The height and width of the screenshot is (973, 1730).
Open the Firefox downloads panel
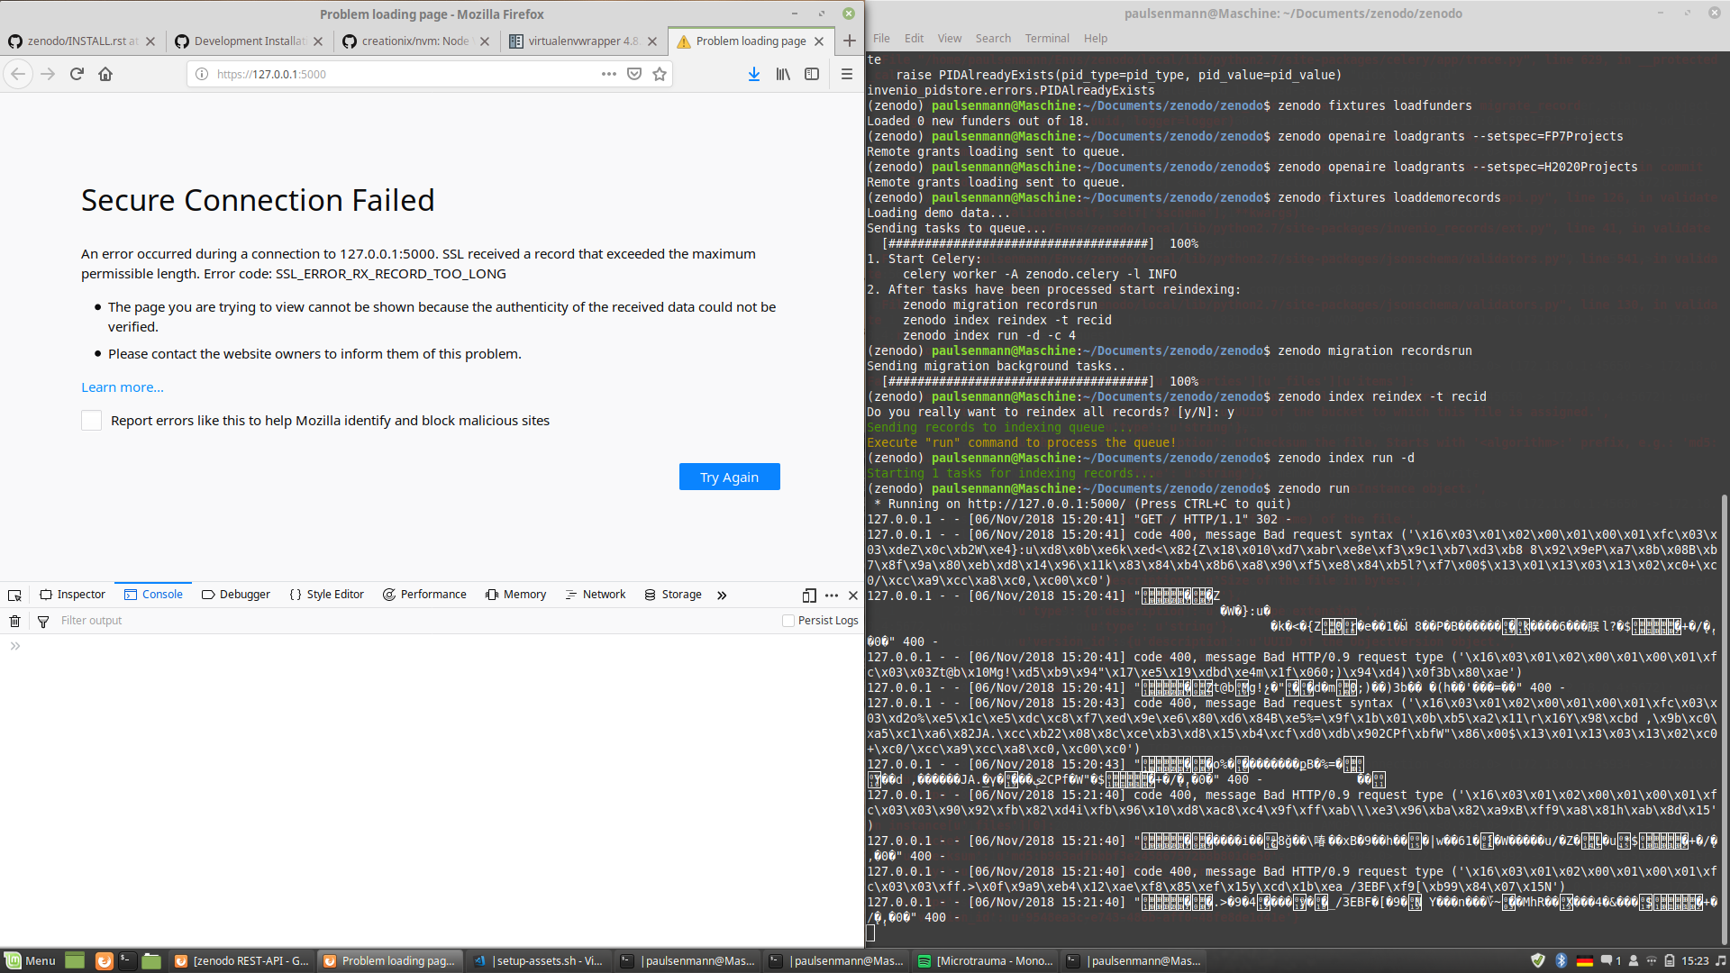tap(754, 74)
